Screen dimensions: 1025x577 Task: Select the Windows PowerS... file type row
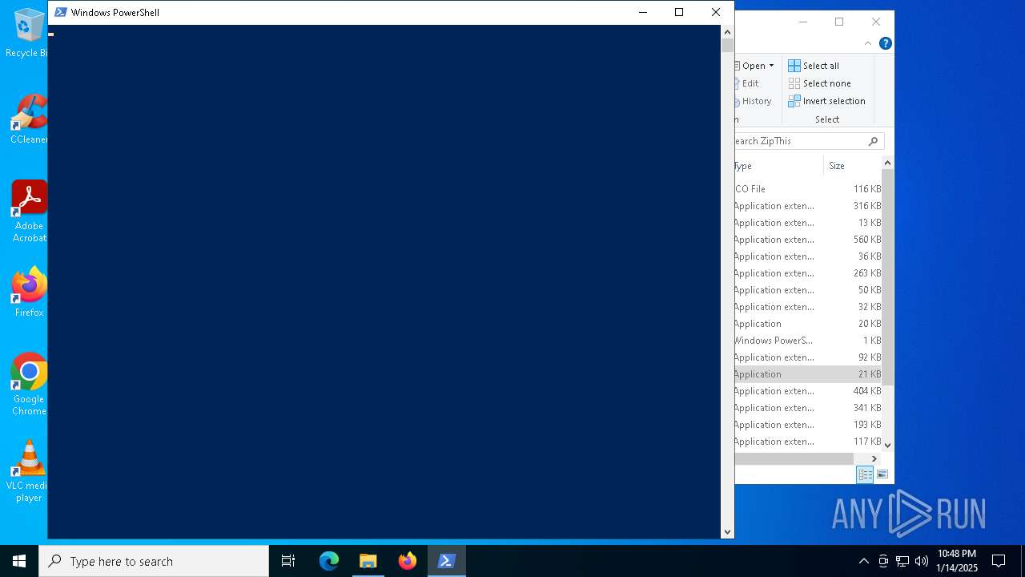coord(808,341)
